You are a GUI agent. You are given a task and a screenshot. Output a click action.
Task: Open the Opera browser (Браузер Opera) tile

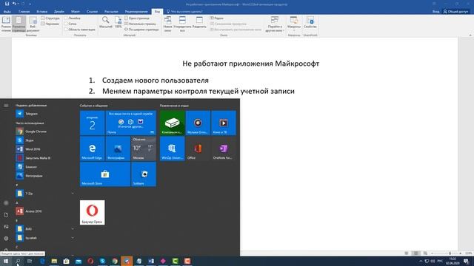coord(92,212)
